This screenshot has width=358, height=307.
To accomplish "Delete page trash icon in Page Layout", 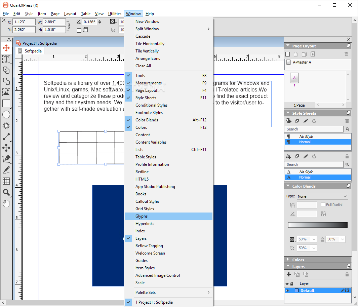I will click(346, 54).
